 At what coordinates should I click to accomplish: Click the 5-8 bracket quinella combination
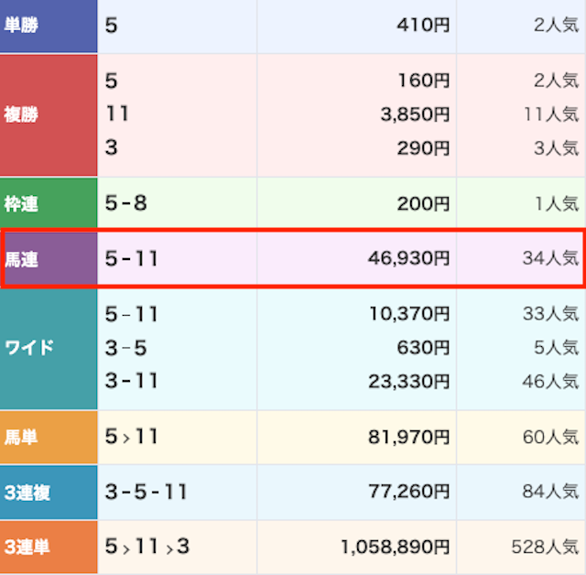(x=125, y=204)
